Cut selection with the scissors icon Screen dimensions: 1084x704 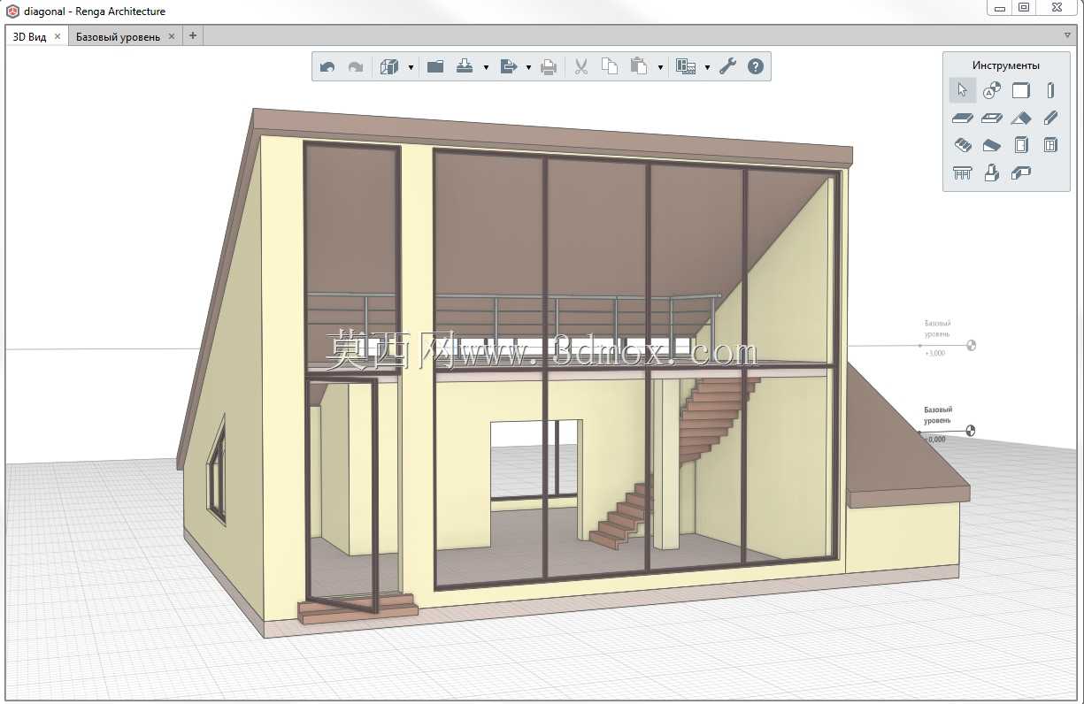(581, 66)
